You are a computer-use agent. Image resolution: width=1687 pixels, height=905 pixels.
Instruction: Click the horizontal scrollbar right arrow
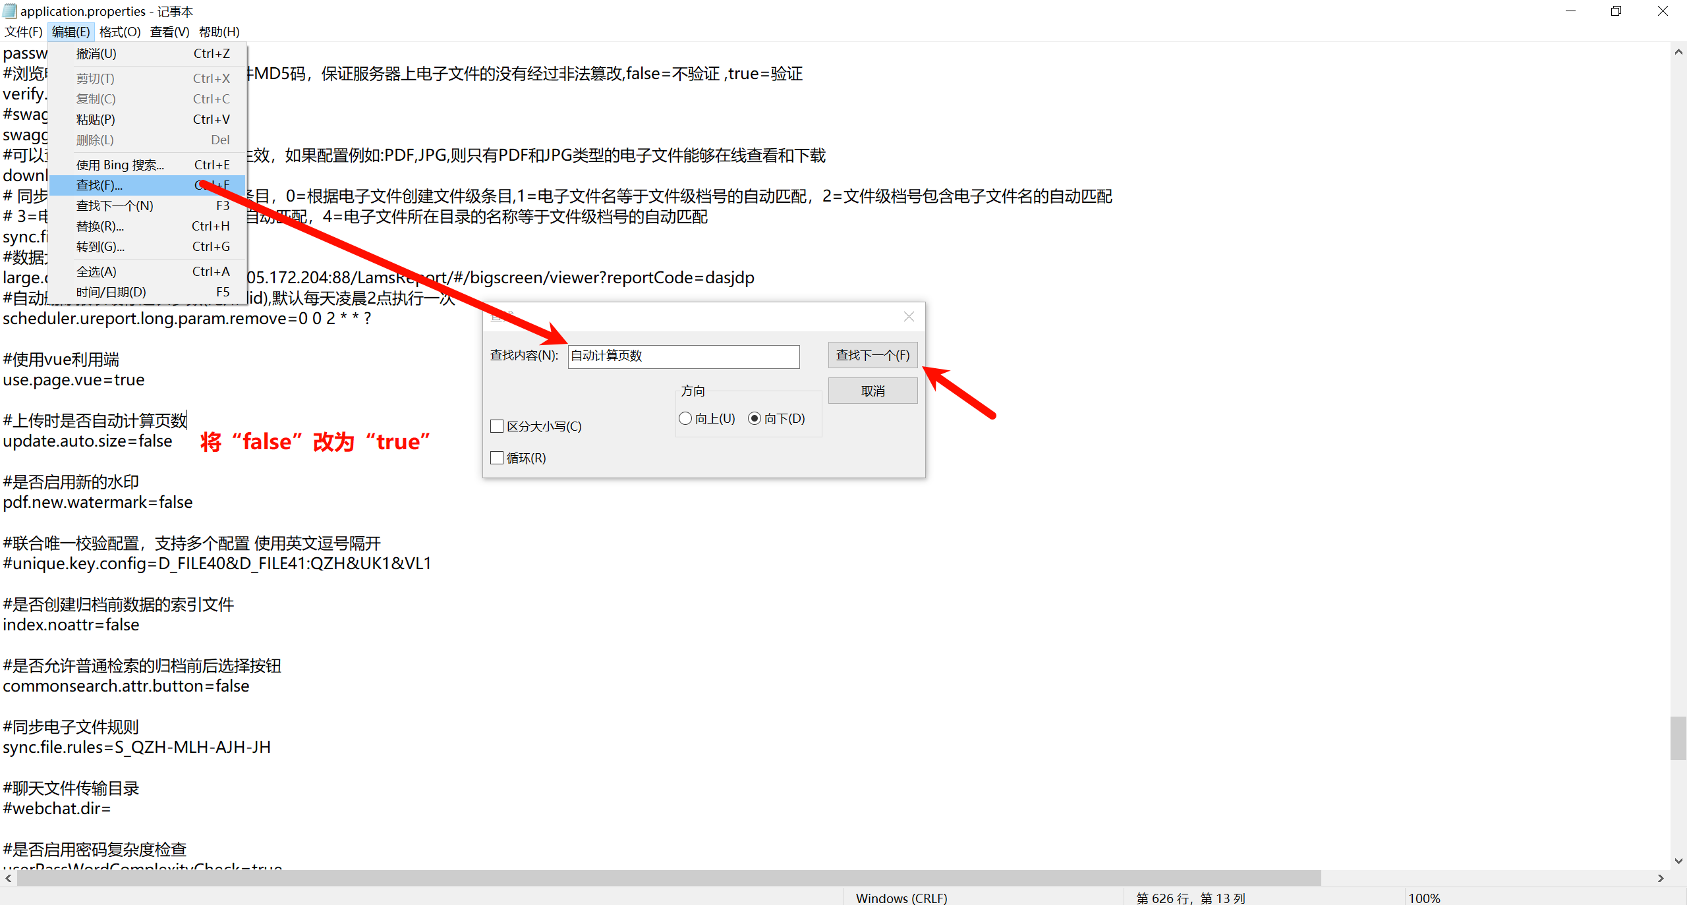pos(1661,878)
